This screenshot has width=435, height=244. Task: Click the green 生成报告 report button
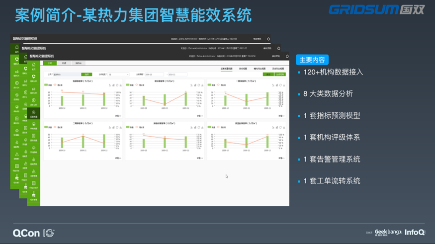(280, 75)
